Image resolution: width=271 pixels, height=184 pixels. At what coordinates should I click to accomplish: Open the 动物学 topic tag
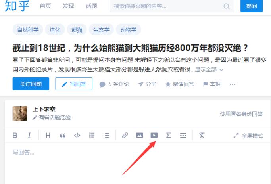[x=129, y=30]
